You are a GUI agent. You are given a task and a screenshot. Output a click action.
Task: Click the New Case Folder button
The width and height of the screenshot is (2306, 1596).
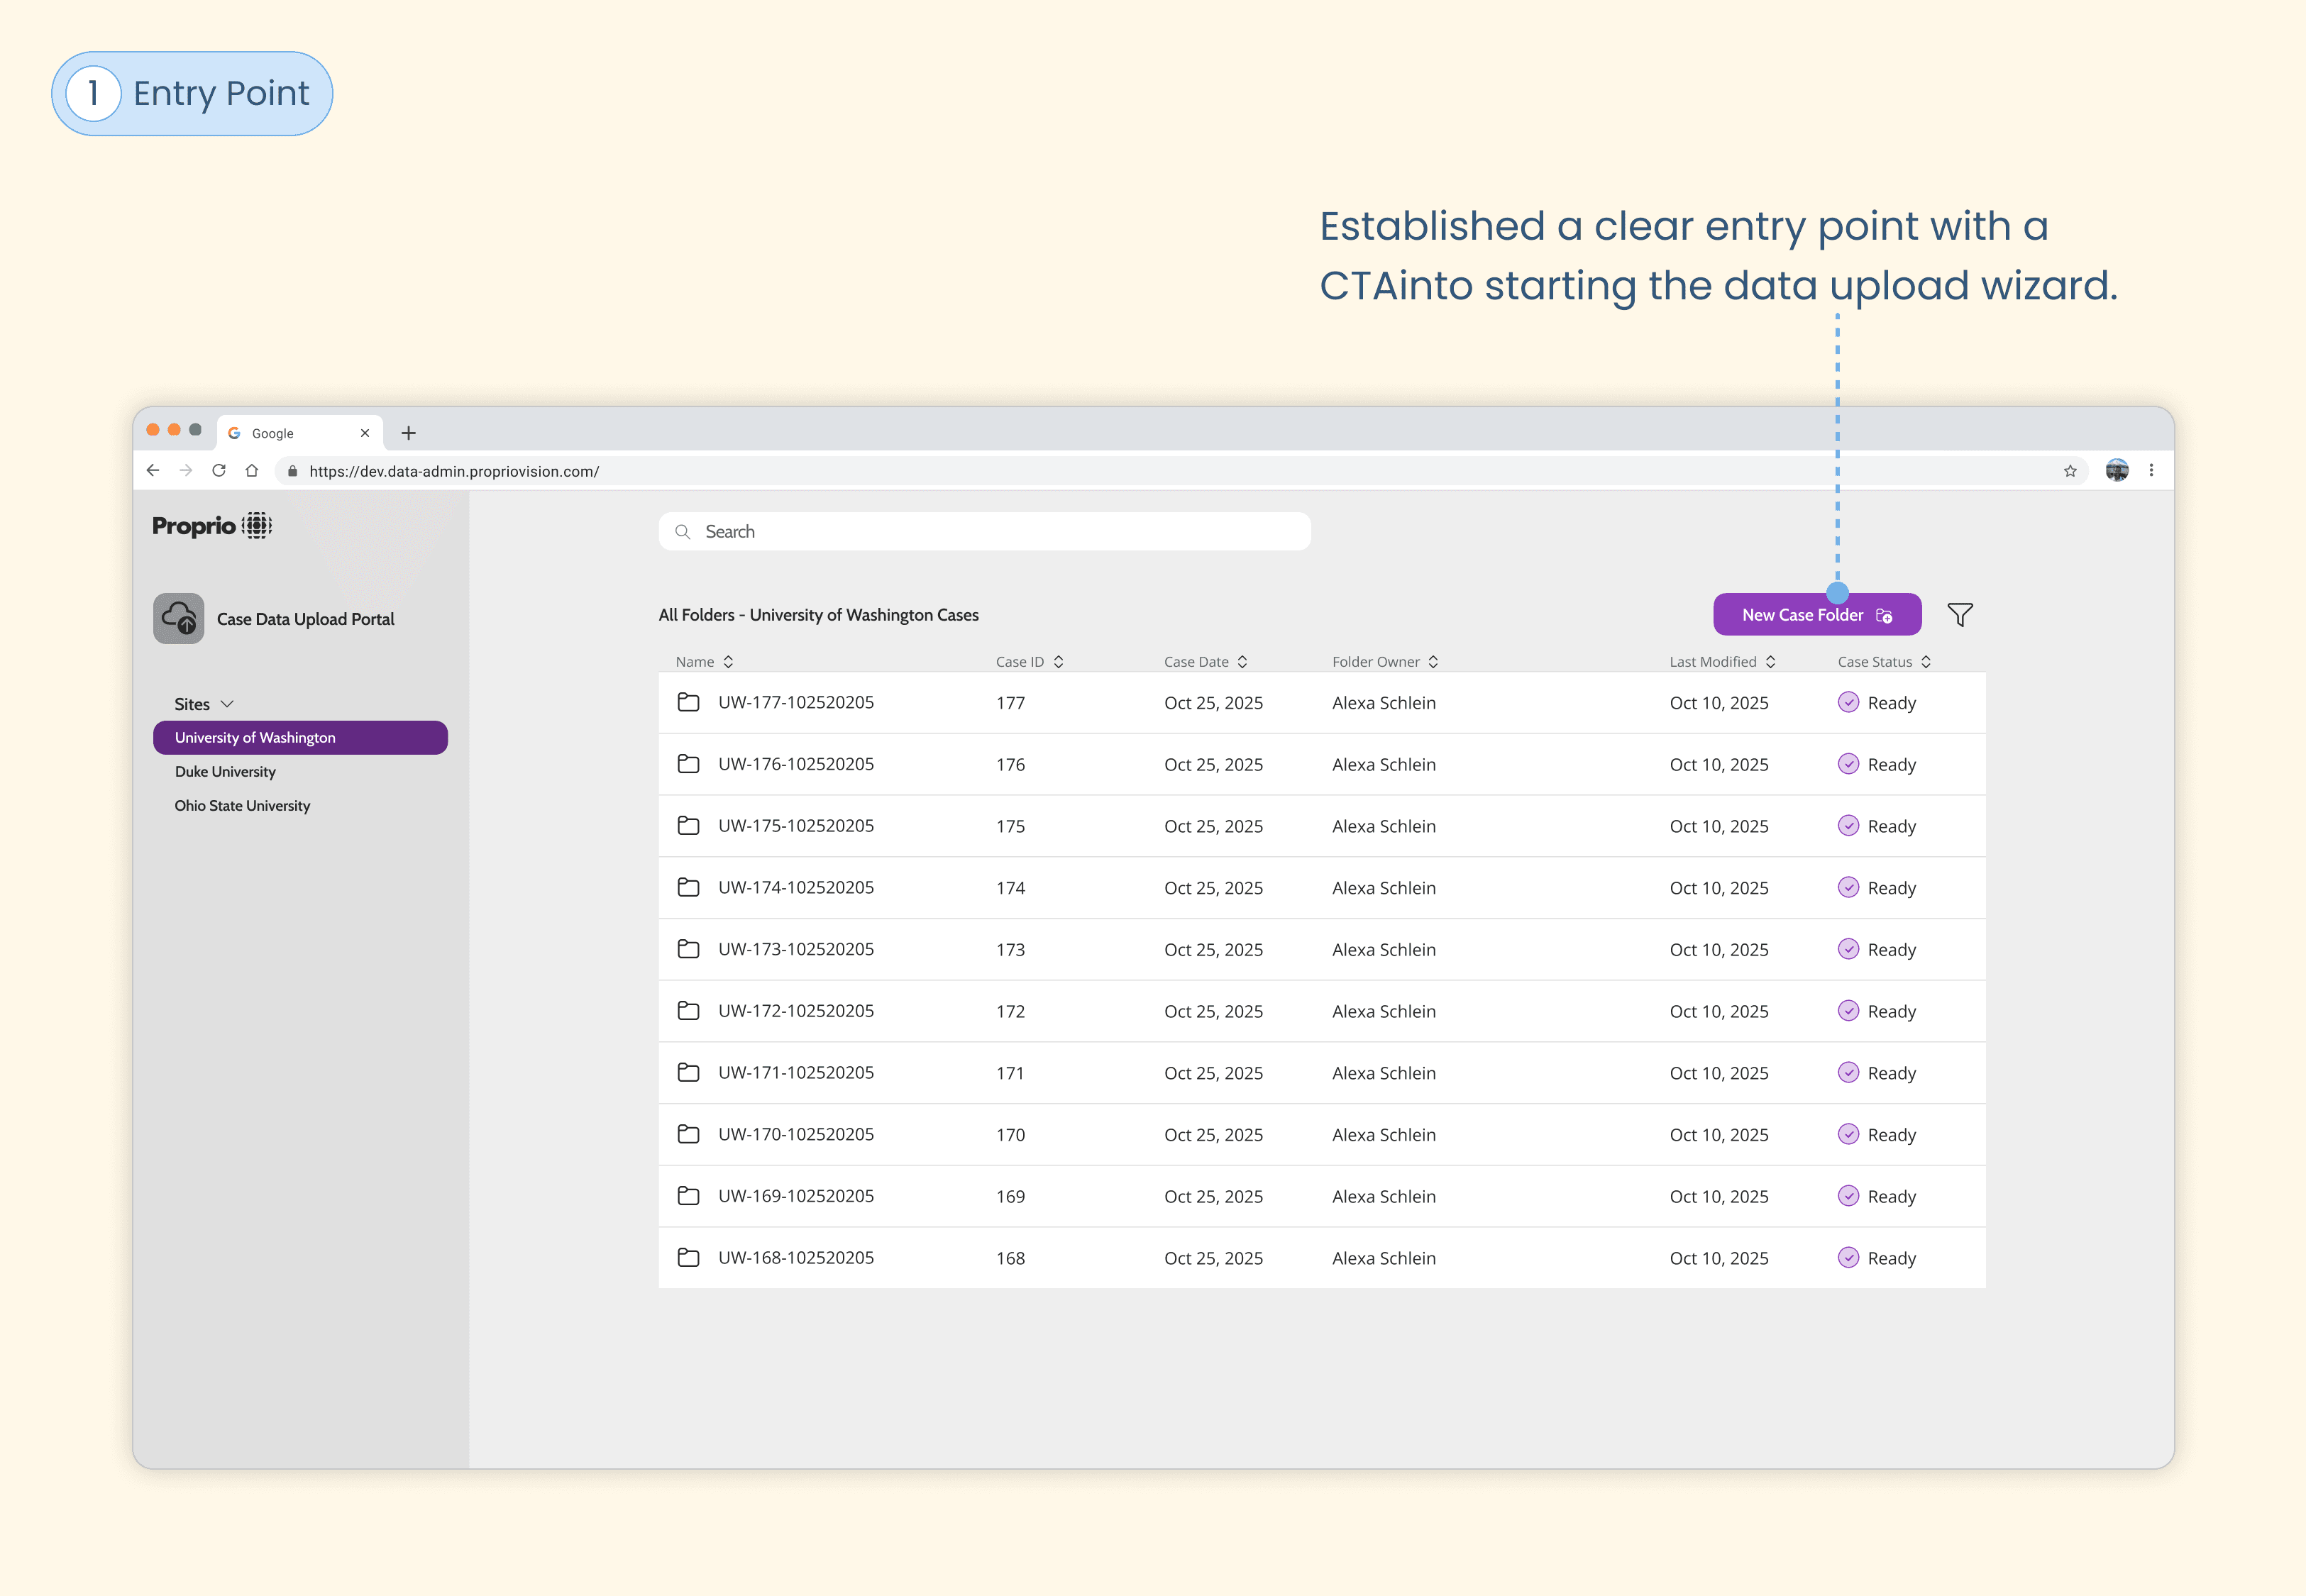click(1816, 614)
